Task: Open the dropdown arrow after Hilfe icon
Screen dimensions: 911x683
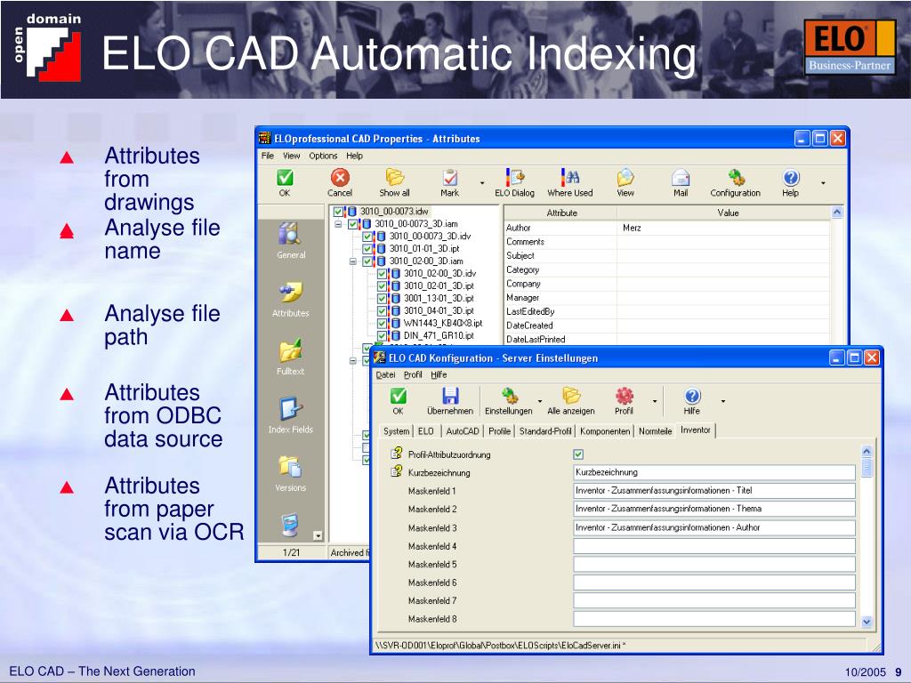Action: (723, 401)
